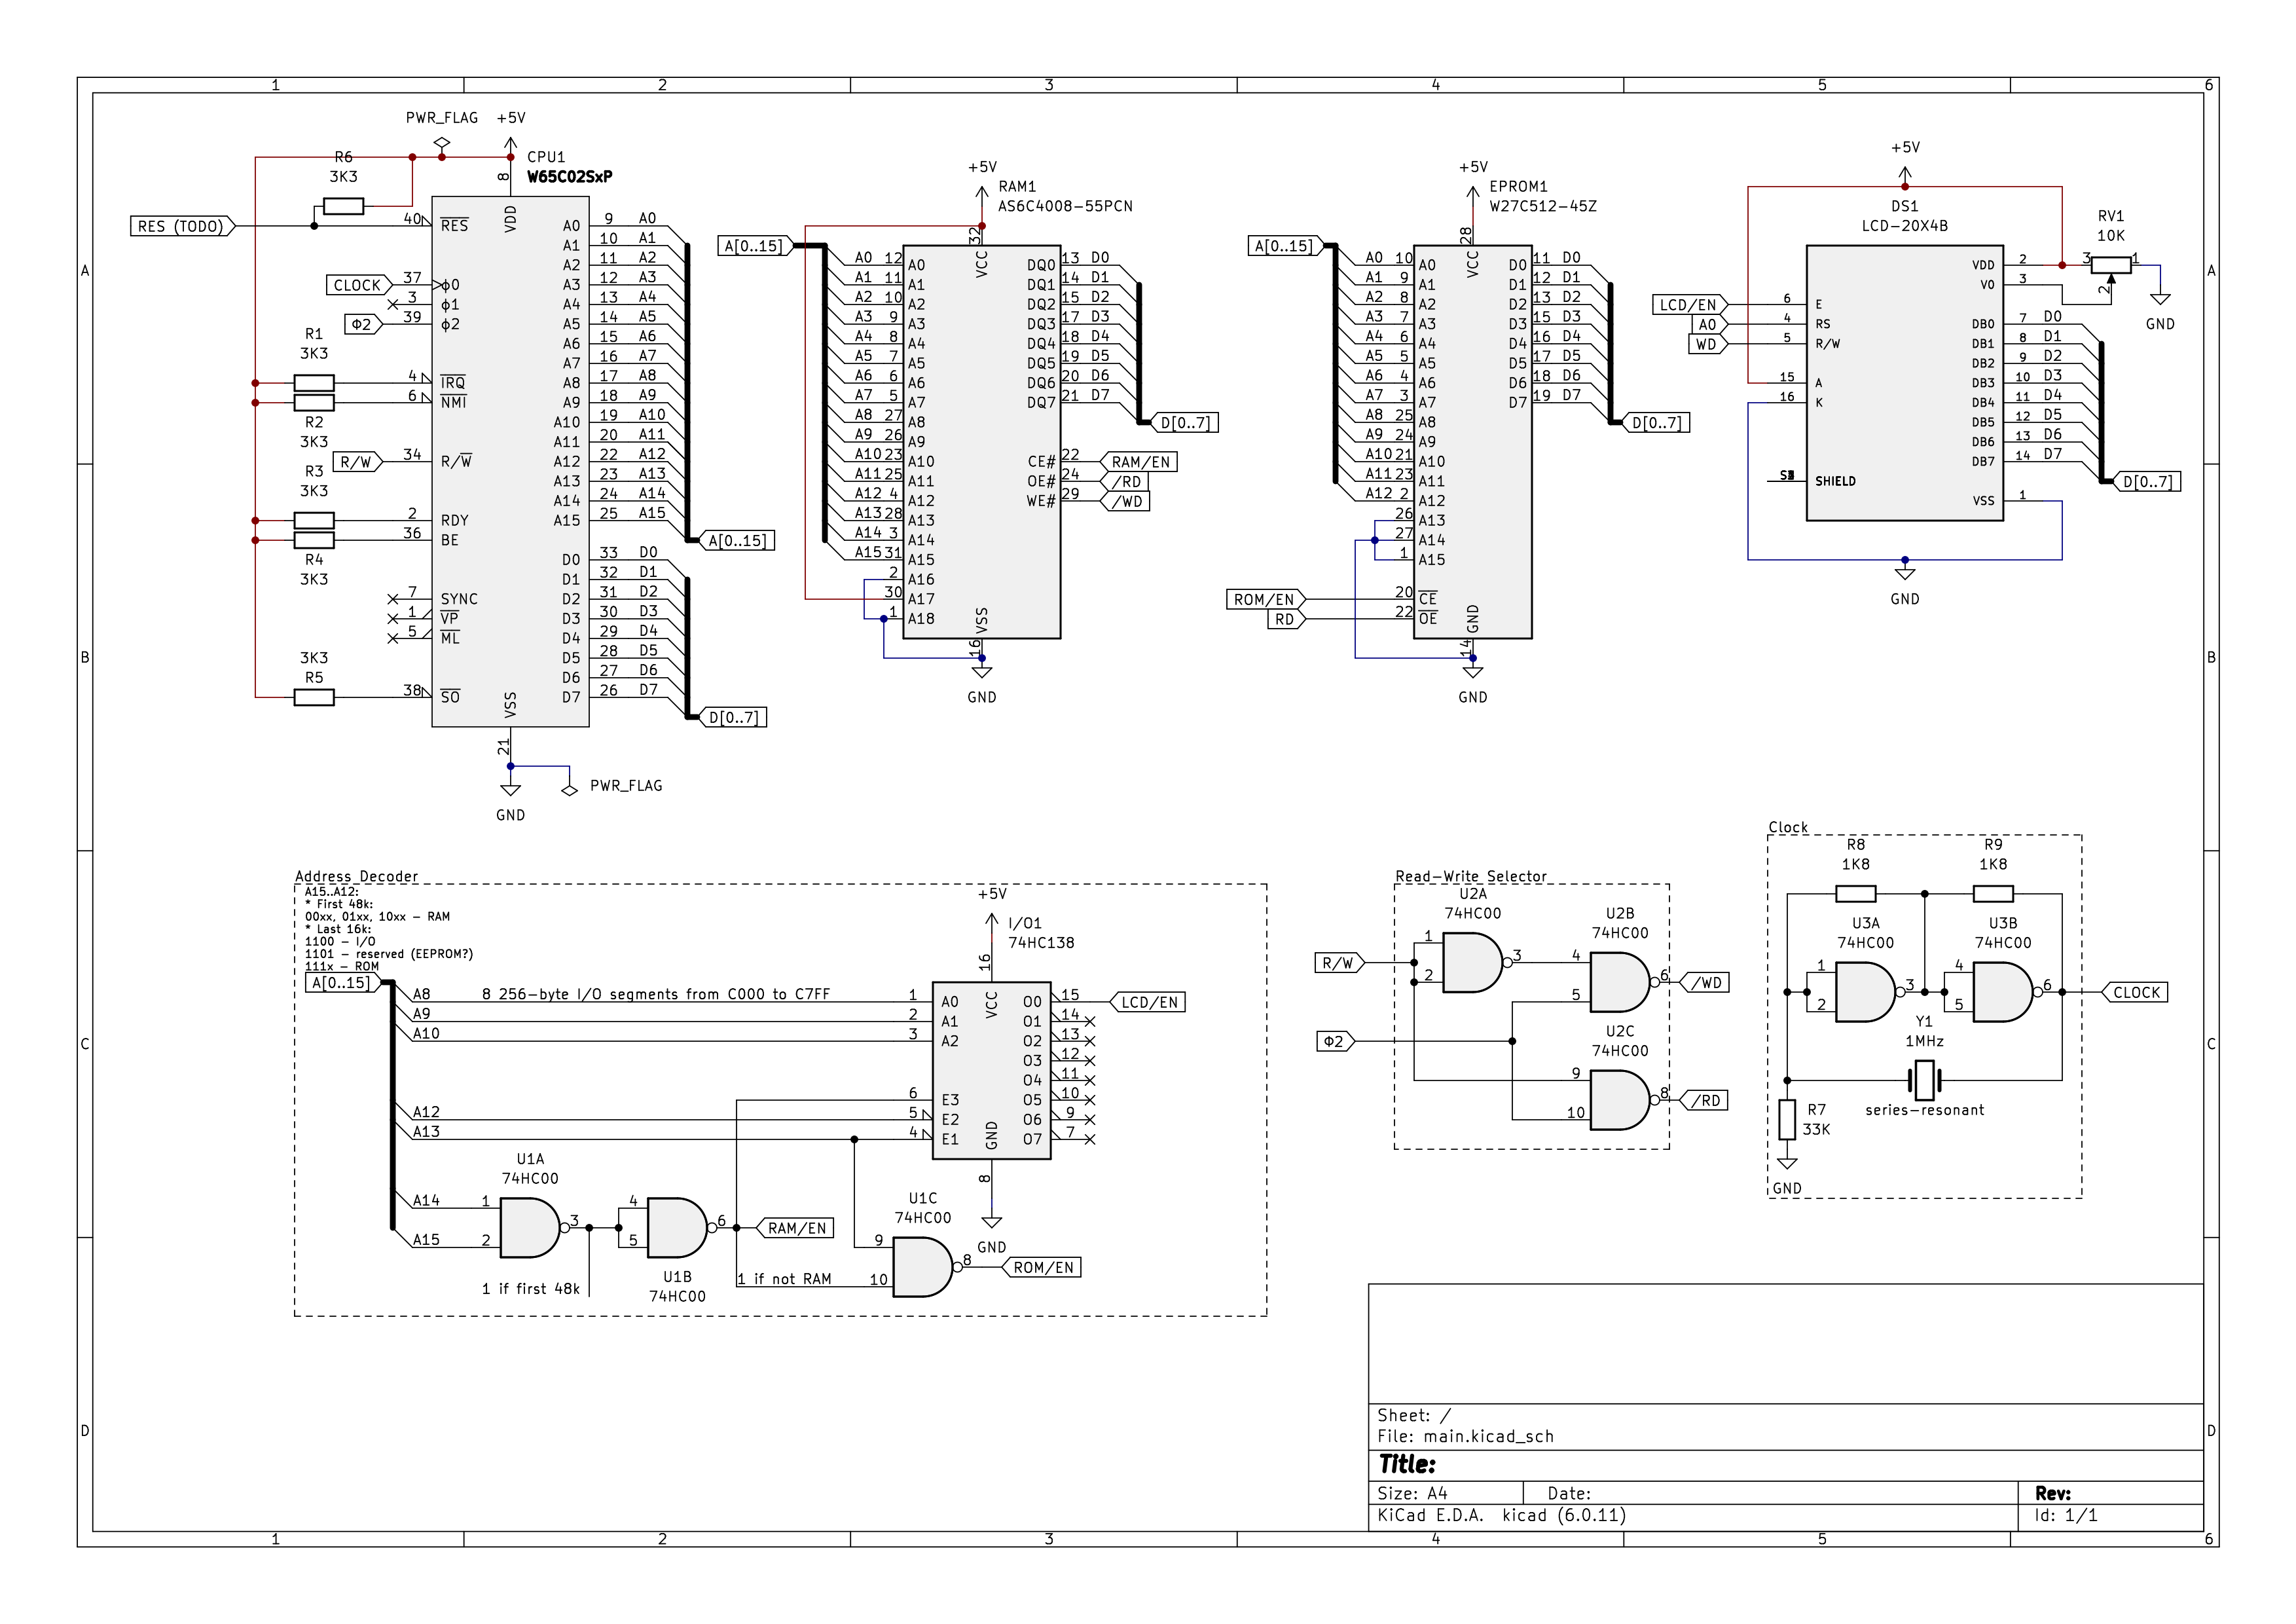The width and height of the screenshot is (2296, 1624).
Task: Click the U2B 74HC00 NAND gate
Action: click(x=1618, y=982)
